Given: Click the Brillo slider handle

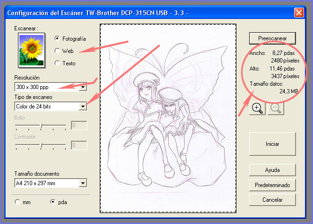Looking at the screenshot, I should 41,126.
